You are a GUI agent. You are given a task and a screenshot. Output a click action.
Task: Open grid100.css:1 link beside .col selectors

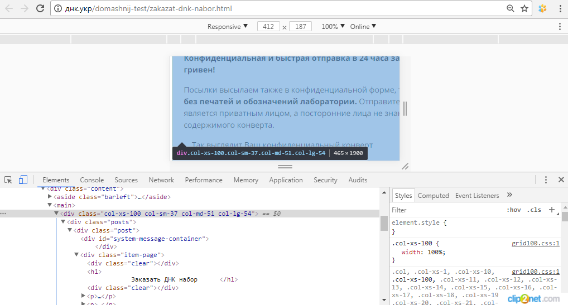[x=536, y=272]
